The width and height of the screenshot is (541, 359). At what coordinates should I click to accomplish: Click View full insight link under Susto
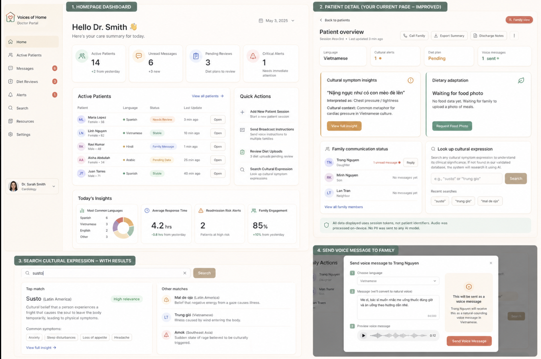point(41,348)
